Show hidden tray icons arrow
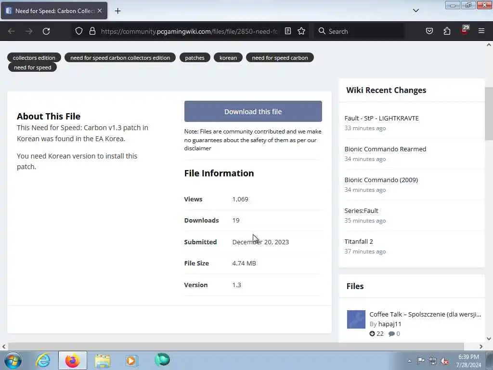The height and width of the screenshot is (370, 493). tap(409, 361)
